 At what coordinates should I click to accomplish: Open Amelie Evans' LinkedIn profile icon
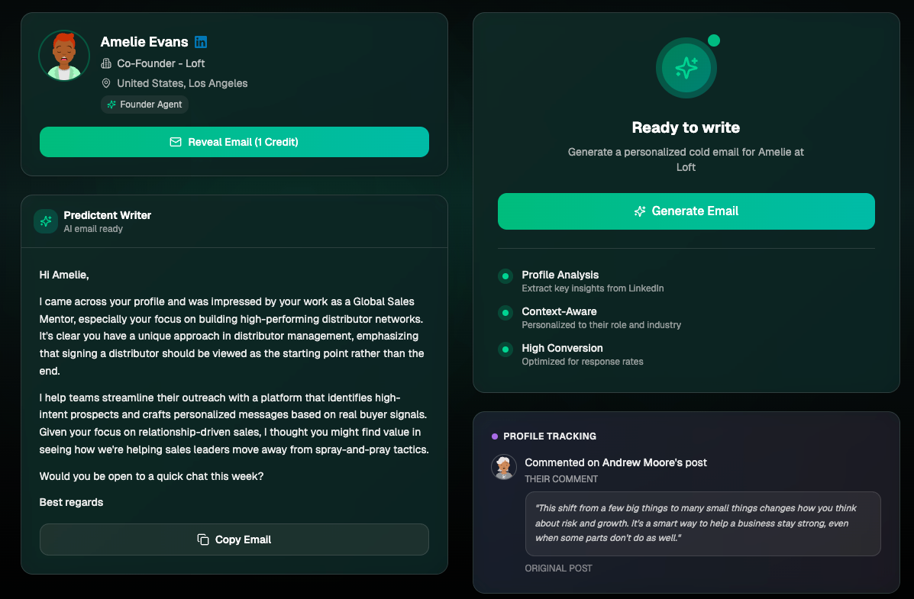(x=201, y=42)
